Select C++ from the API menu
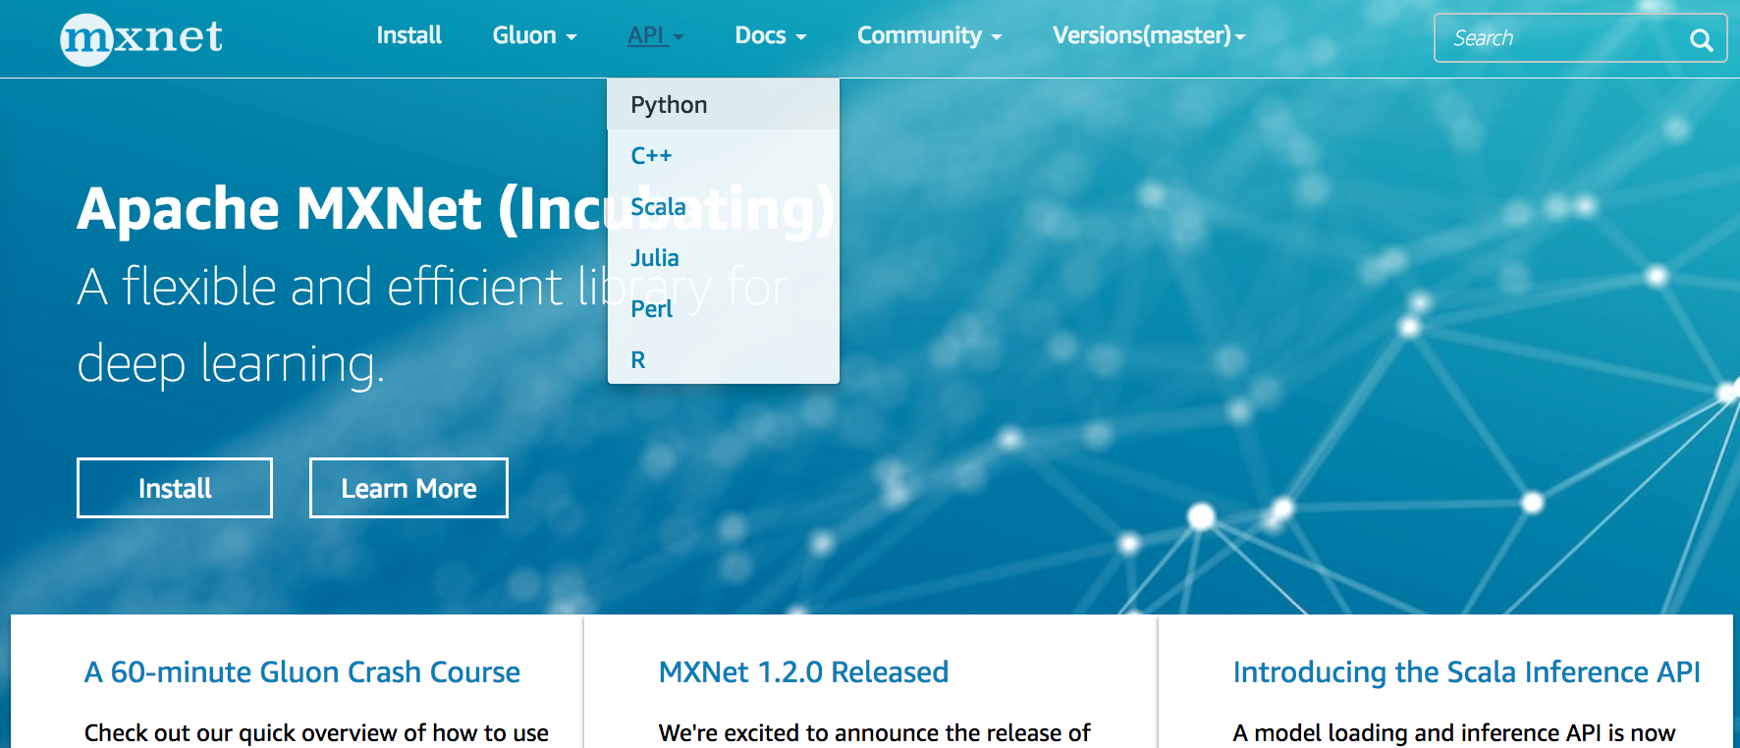Viewport: 1740px width, 748px height. point(651,156)
